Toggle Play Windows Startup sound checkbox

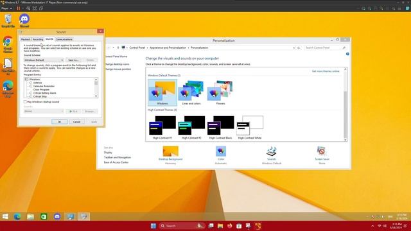(26, 102)
